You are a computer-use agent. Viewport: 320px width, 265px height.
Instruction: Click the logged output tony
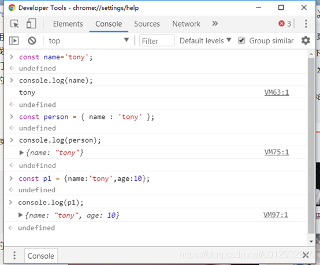27,92
